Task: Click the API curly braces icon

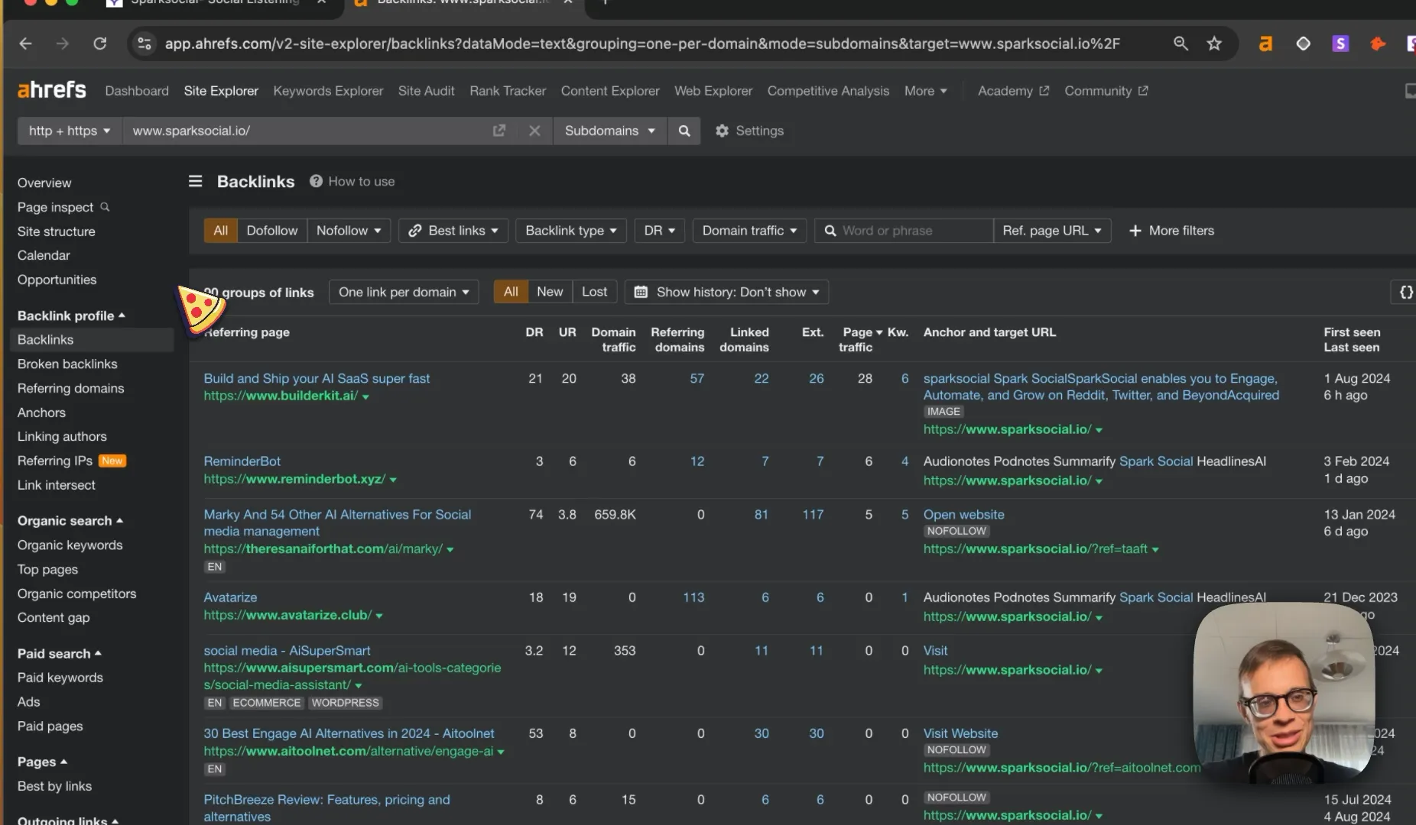Action: 1405,292
